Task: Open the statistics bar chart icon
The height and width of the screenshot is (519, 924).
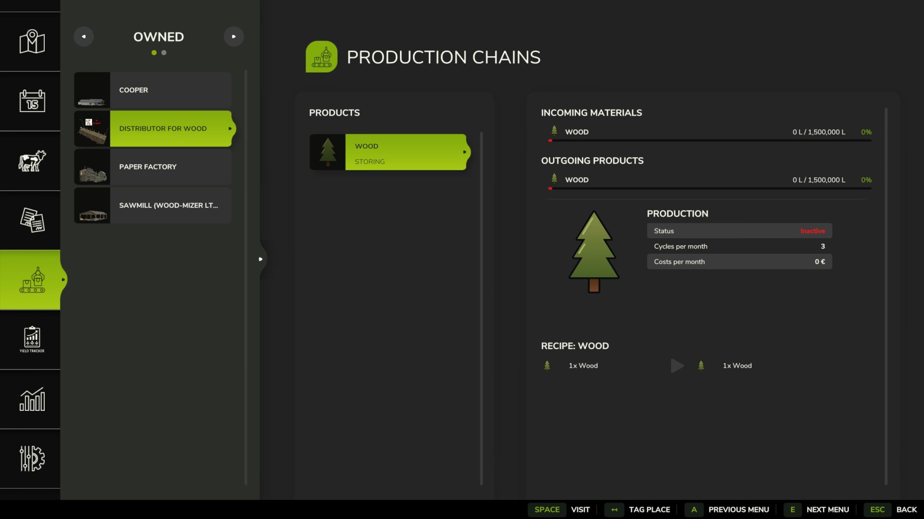Action: [x=32, y=399]
